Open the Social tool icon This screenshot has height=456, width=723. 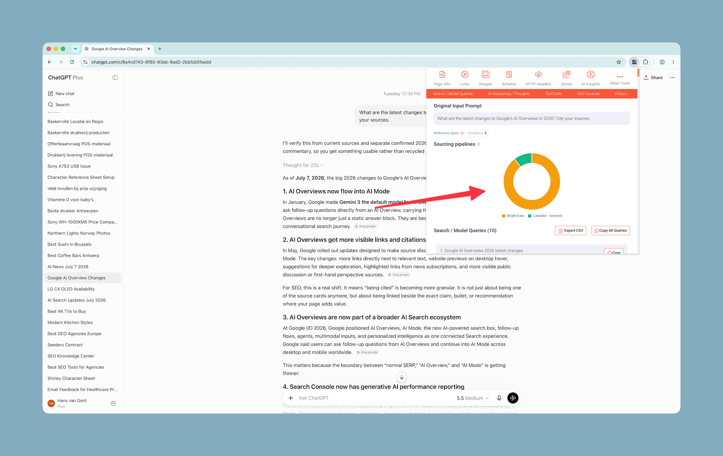[566, 74]
